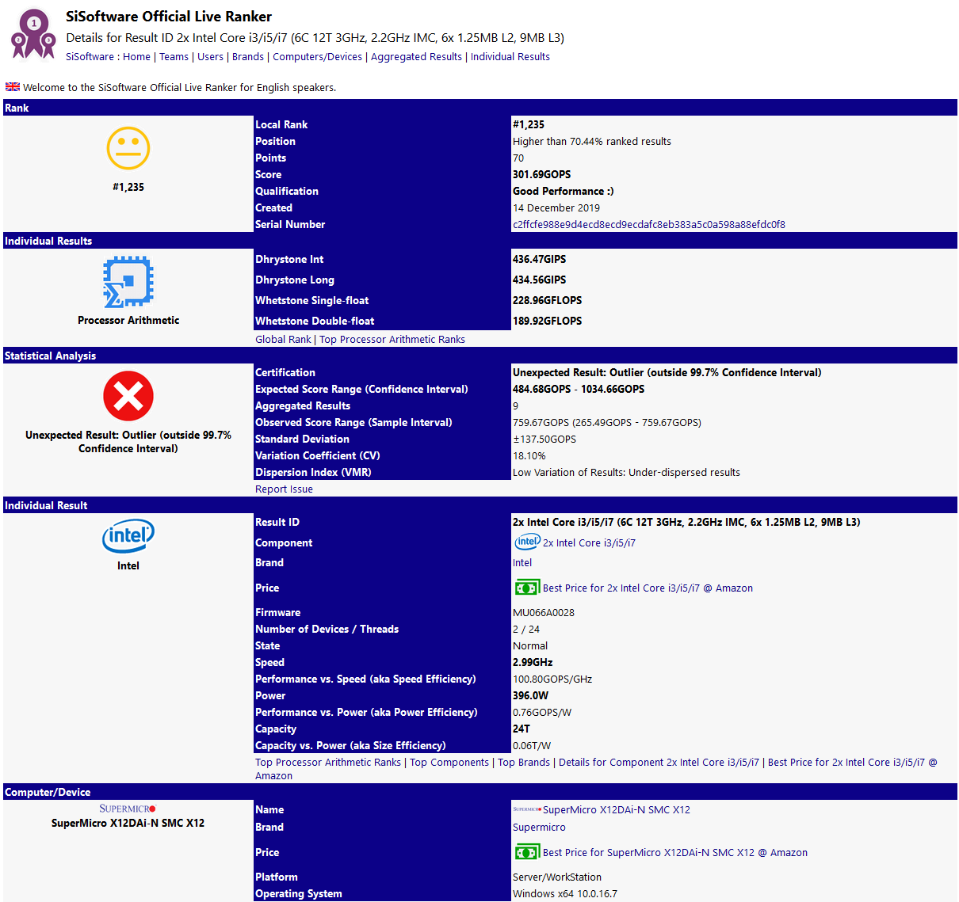Image resolution: width=959 pixels, height=902 pixels.
Task: Open the SiSoftware link in navigation
Action: (x=90, y=57)
